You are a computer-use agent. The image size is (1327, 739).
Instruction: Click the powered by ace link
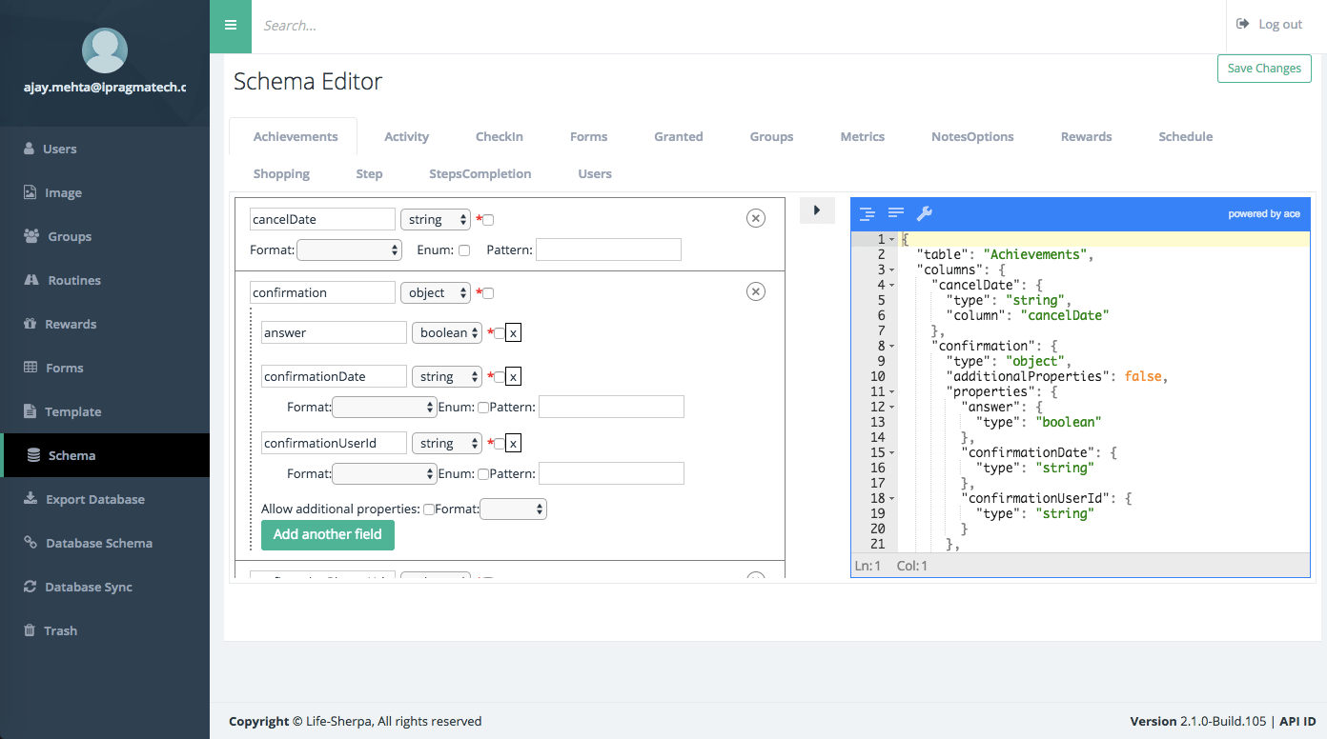[x=1264, y=214]
